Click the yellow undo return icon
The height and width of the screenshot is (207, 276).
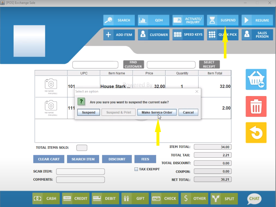click(x=256, y=133)
